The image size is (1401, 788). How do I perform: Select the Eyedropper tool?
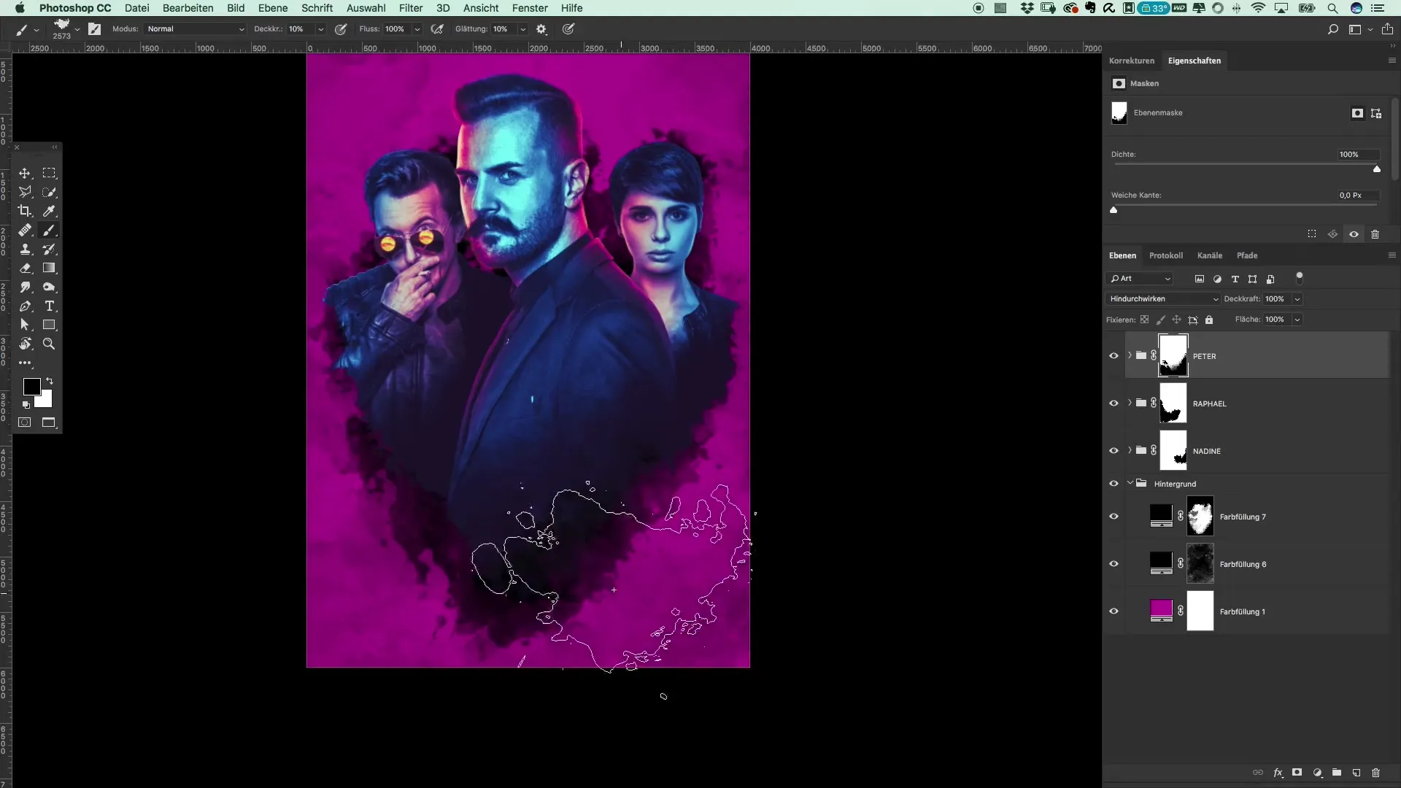(49, 211)
